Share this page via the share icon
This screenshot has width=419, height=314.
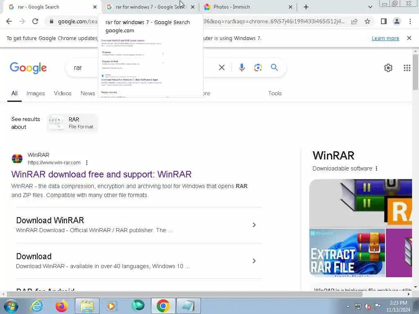(x=354, y=21)
